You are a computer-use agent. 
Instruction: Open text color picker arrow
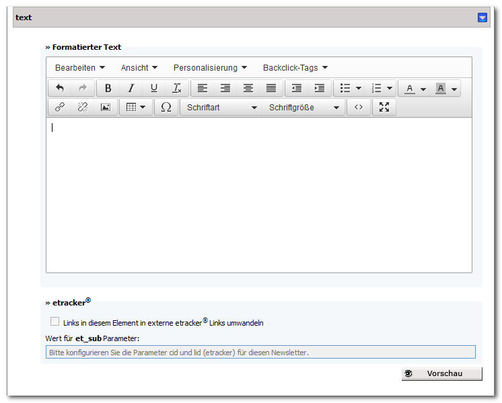tap(423, 89)
